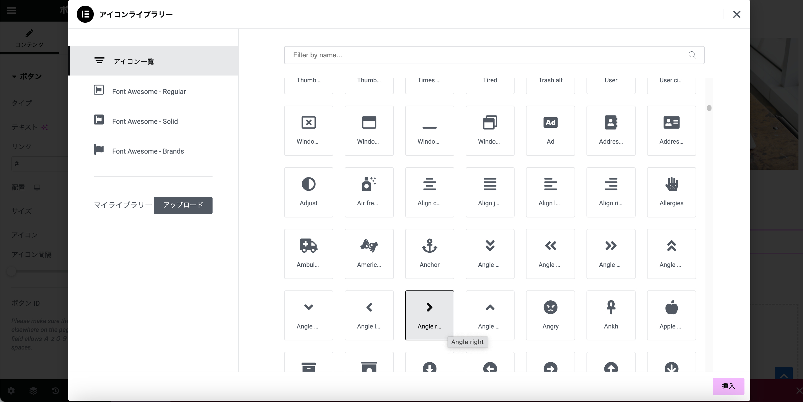The height and width of the screenshot is (402, 803).
Task: Select the アイコン一覧 all-icons tab
Action: coord(134,61)
